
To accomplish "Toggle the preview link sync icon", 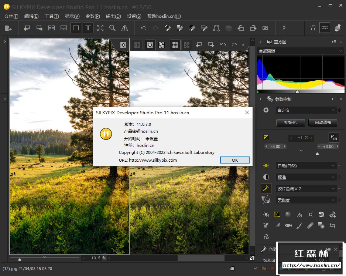I will 175,45.
